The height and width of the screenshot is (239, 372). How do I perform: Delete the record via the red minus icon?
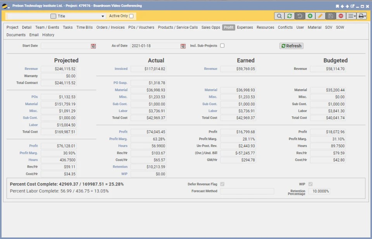pos(341,16)
